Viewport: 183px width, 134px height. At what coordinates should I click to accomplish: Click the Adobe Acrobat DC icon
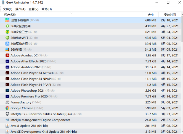click(7, 55)
